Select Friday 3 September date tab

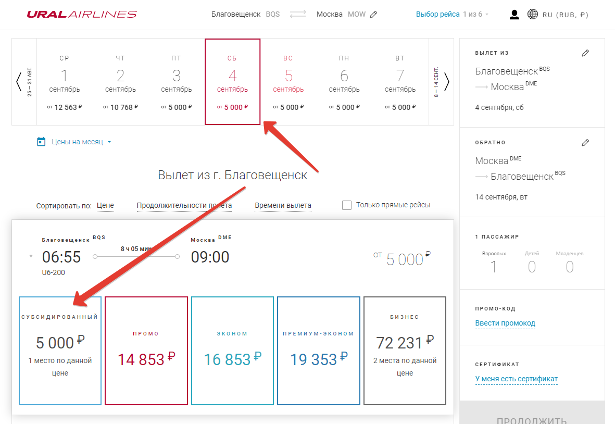[177, 82]
